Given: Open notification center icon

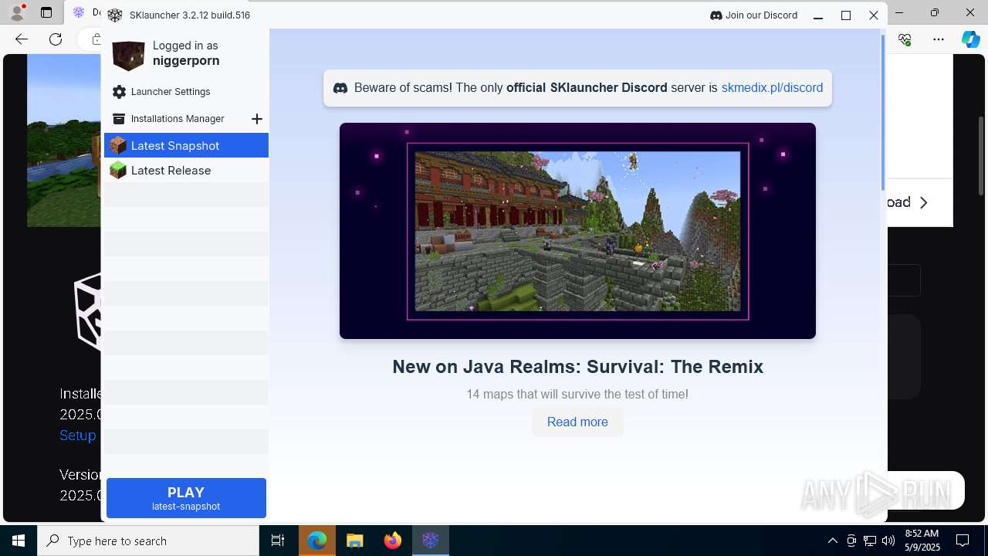Looking at the screenshot, I should click(963, 541).
